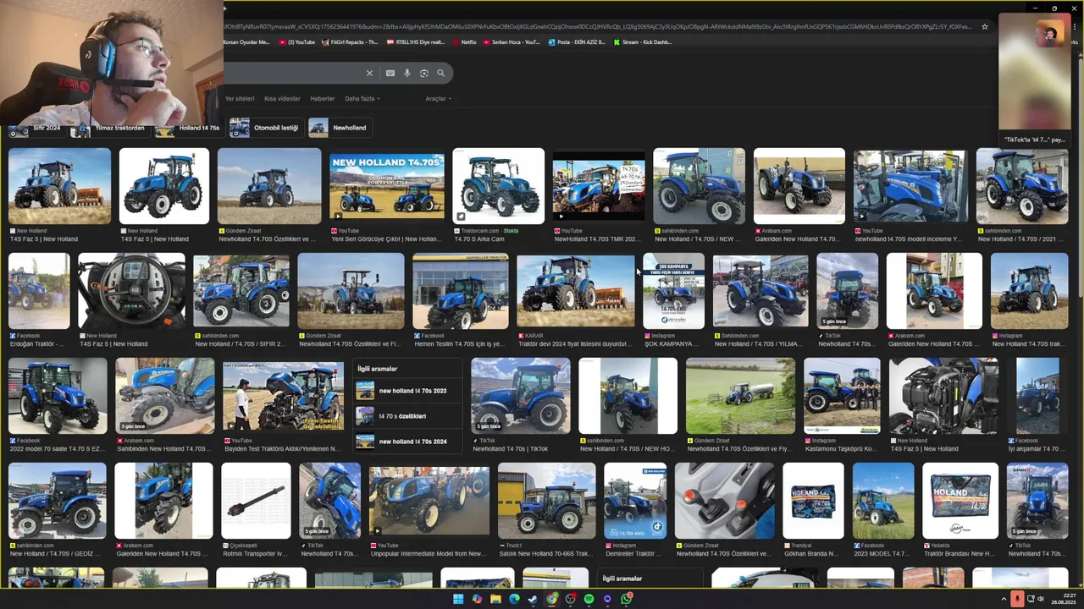The image size is (1084, 609).
Task: Open Truck1 Satılık New Holland 70-66S image
Action: click(546, 501)
